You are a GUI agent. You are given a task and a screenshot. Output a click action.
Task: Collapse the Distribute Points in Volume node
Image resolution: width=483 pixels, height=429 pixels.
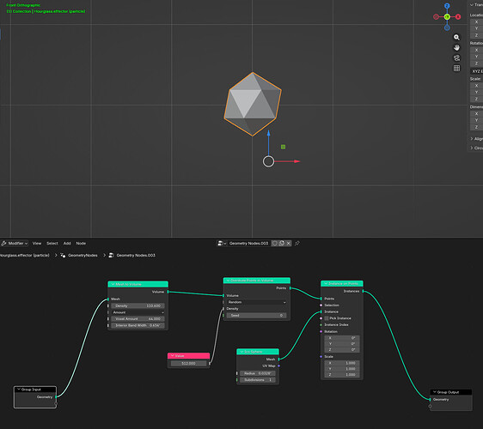coord(228,281)
